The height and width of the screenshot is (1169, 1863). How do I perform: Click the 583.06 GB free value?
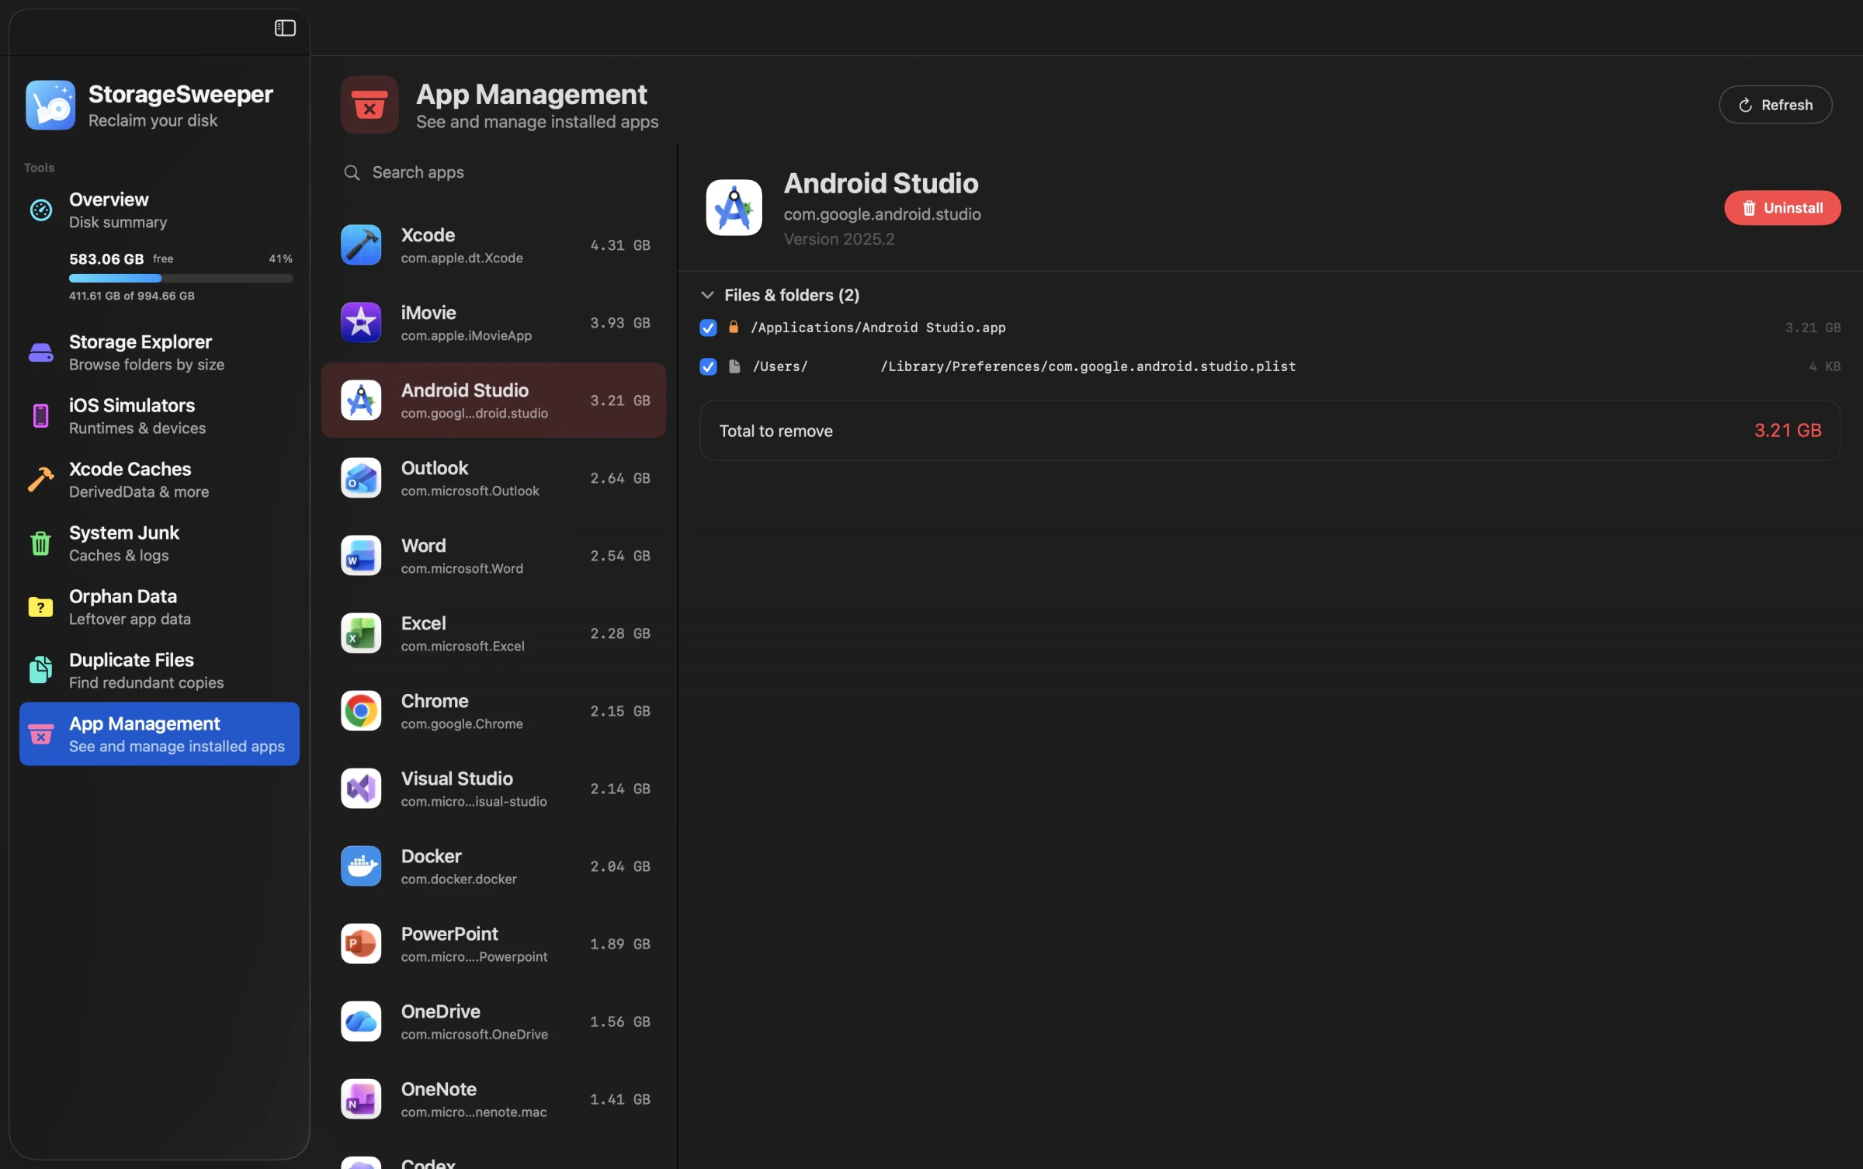click(x=106, y=258)
